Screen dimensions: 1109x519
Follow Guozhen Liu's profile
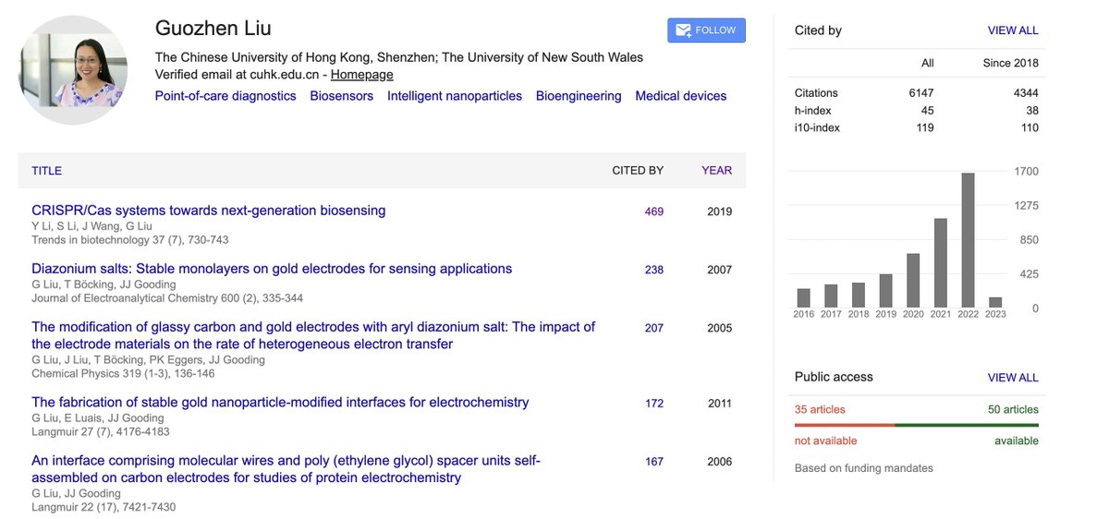click(706, 30)
